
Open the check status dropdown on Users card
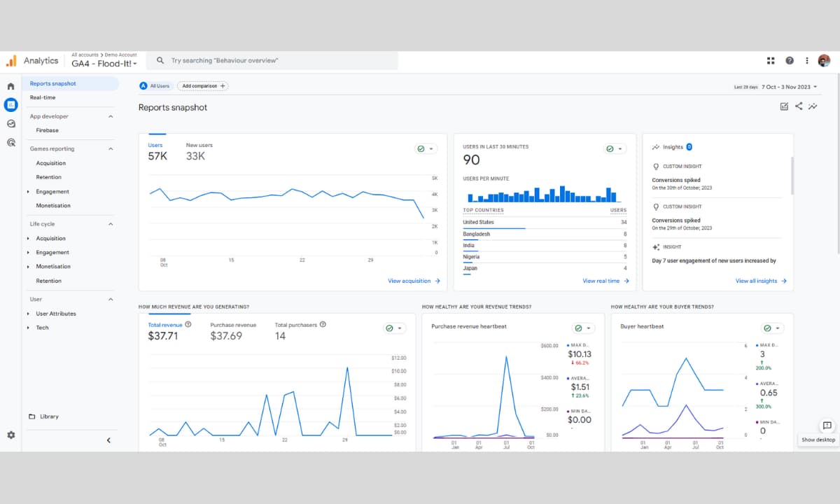click(426, 149)
